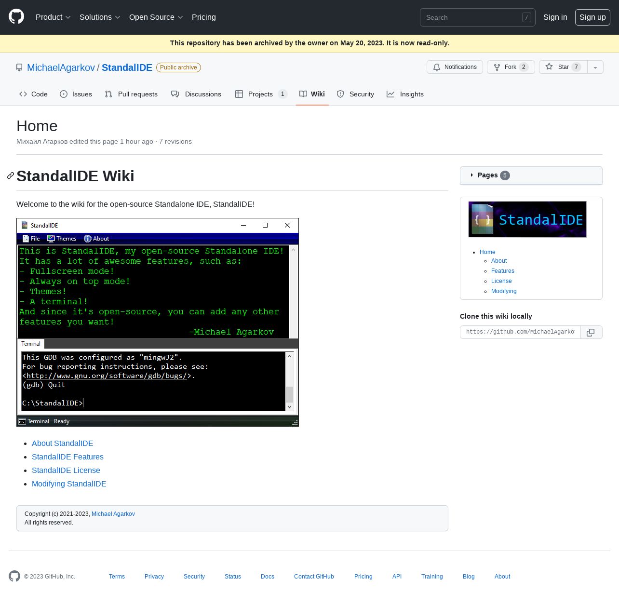Viewport: 619px width, 606px height.
Task: Open the Terms footer link
Action: pos(117,577)
